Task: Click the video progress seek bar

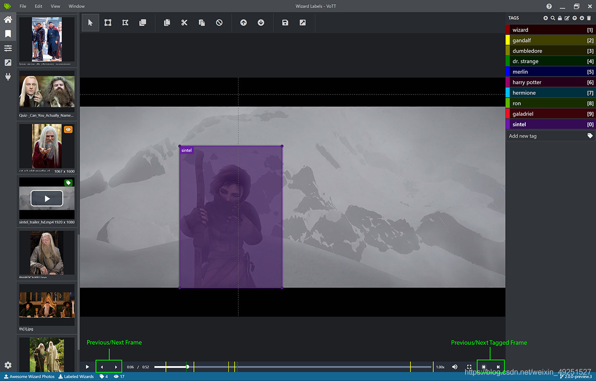Action: 292,367
